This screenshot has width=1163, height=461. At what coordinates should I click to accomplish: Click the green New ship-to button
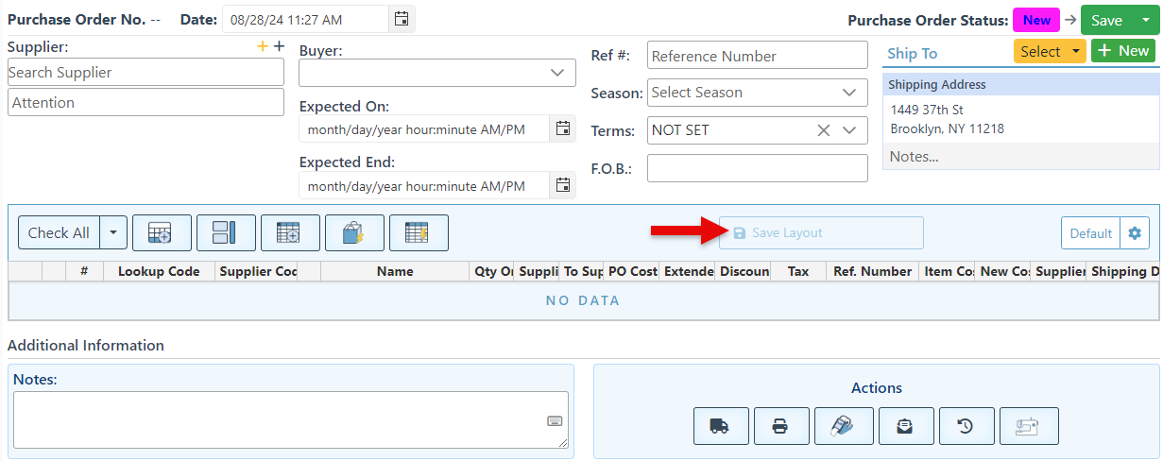click(x=1123, y=51)
